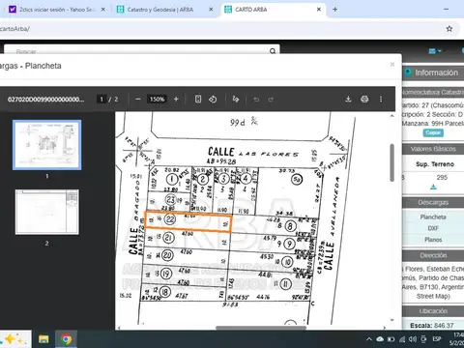Click the Ubicación section header
This screenshot has height=348, width=464.
(433, 311)
